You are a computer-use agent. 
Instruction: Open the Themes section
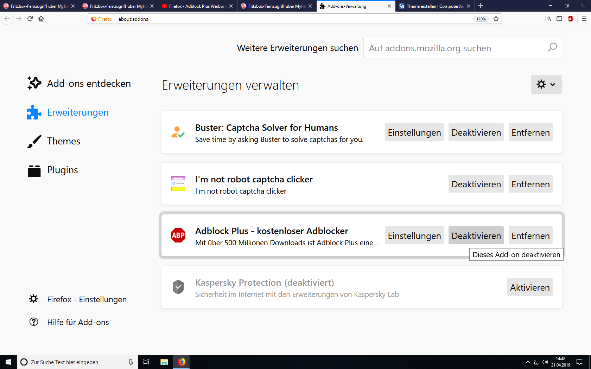[63, 141]
